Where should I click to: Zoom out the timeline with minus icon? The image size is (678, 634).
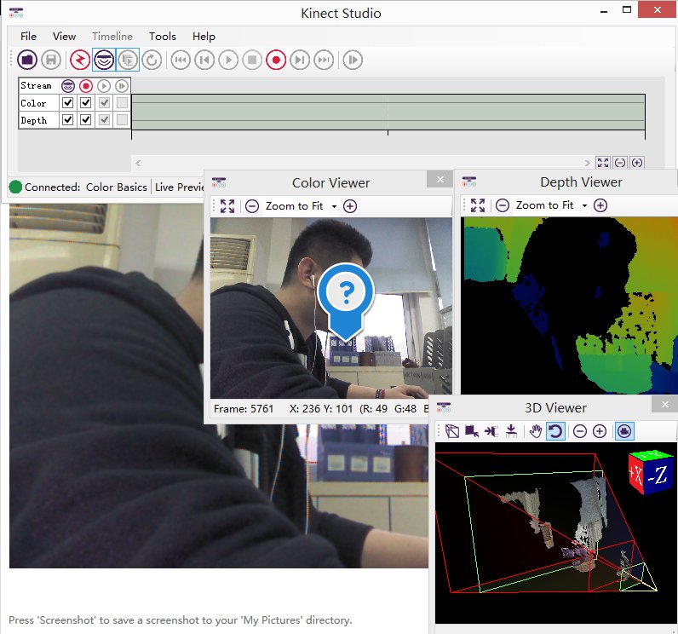coord(619,163)
